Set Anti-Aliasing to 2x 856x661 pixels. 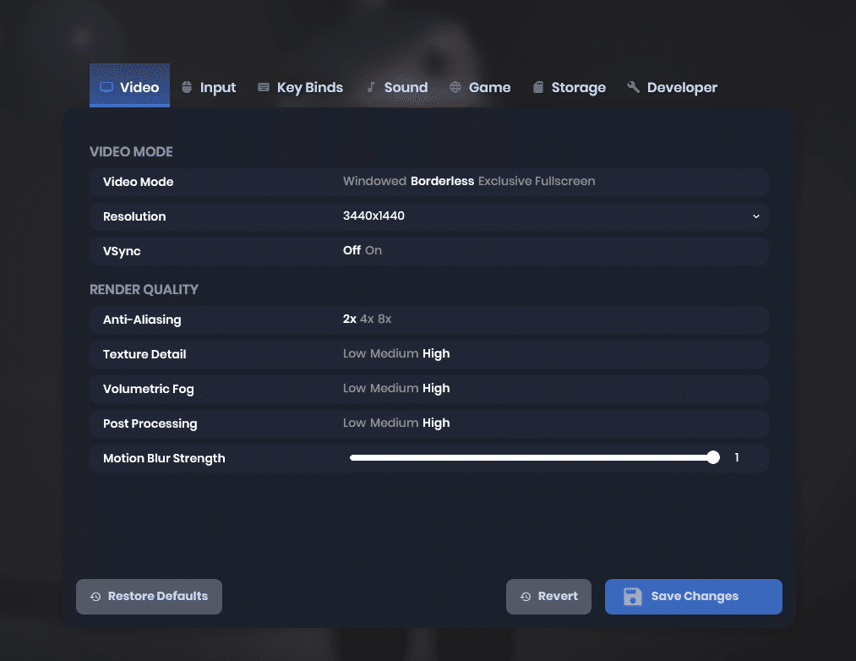(349, 319)
